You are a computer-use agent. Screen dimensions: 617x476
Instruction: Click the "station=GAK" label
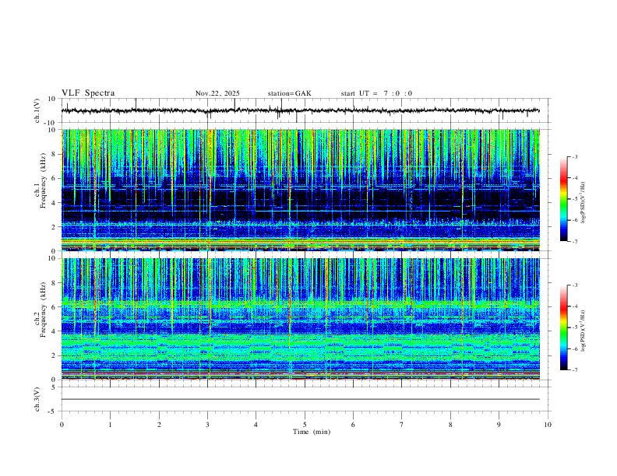(x=290, y=93)
